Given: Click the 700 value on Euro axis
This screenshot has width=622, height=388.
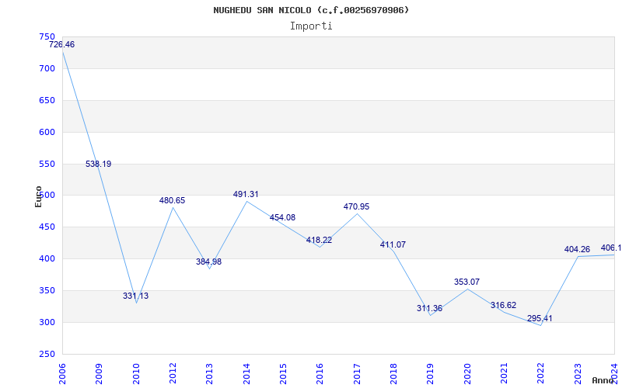Looking at the screenshot, I should coord(47,68).
